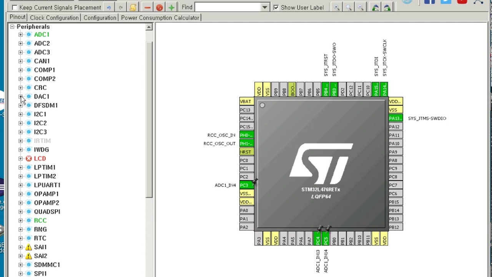
Task: Click the peripherals list scrollbar thumb
Action: coord(149,119)
